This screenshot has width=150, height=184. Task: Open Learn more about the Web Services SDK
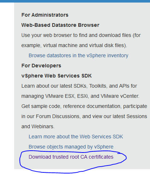pyautogui.click(x=76, y=137)
